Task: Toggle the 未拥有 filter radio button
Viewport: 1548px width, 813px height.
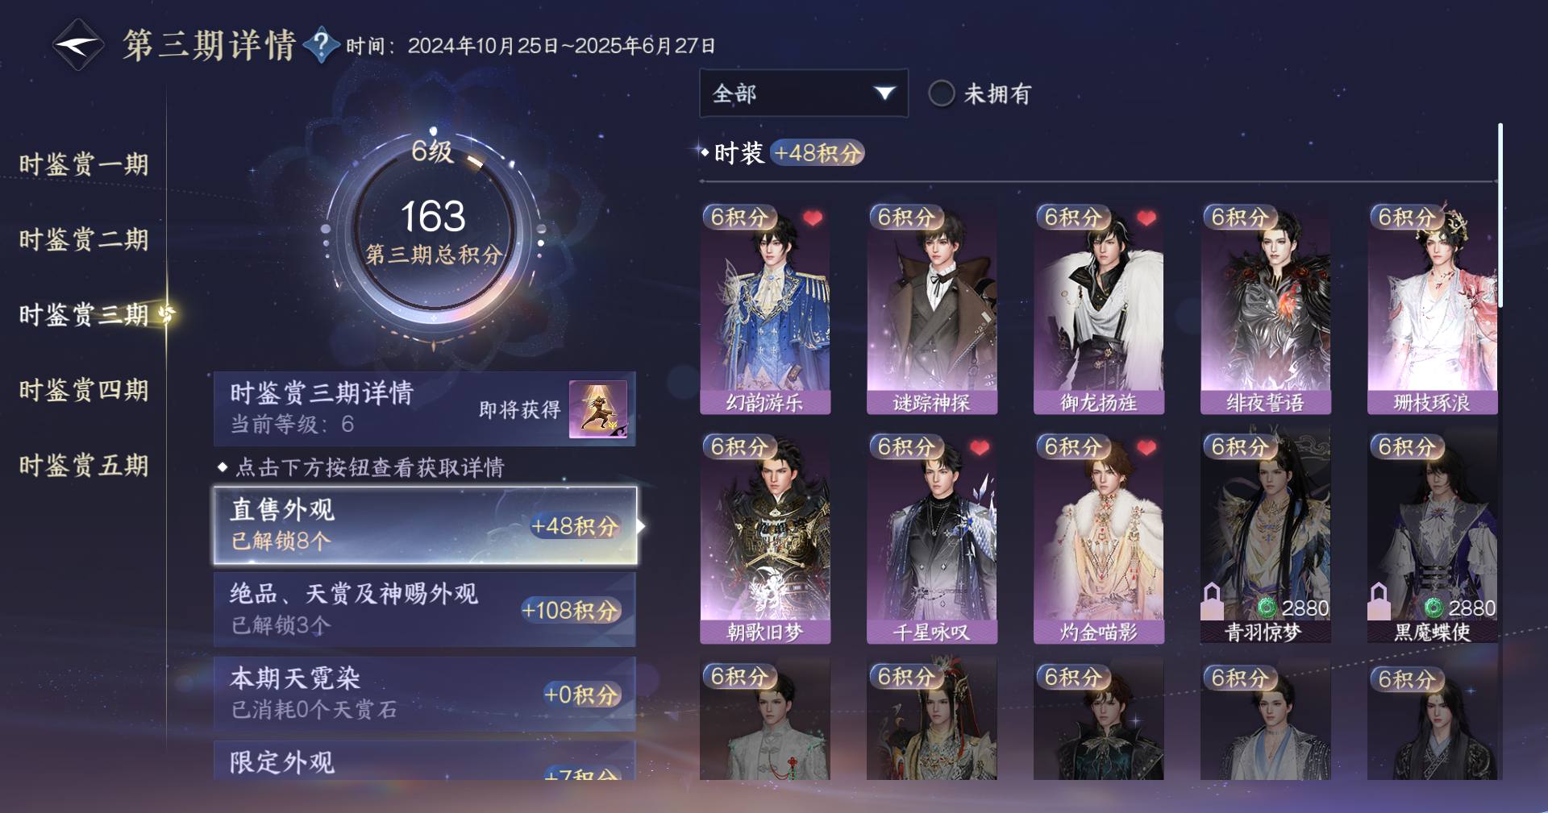Action: click(x=941, y=93)
